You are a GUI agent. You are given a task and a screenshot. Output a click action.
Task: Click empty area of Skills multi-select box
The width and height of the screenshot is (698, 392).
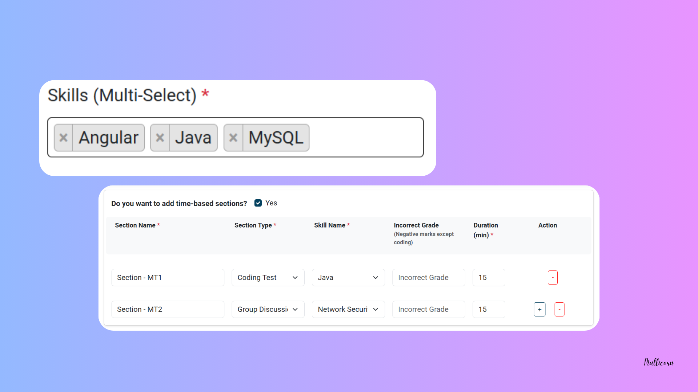pyautogui.click(x=365, y=138)
